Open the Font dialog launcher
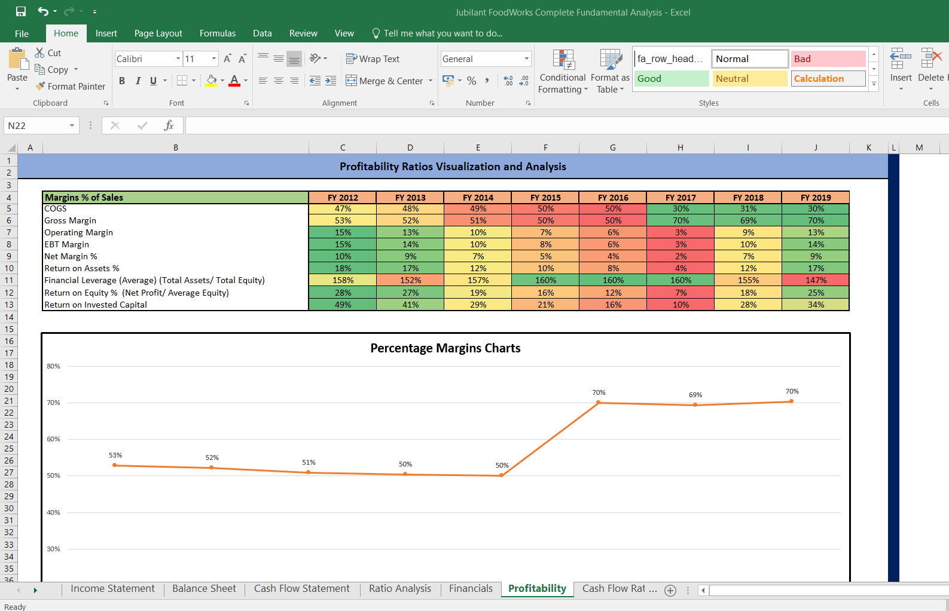The image size is (949, 611). coord(246,103)
